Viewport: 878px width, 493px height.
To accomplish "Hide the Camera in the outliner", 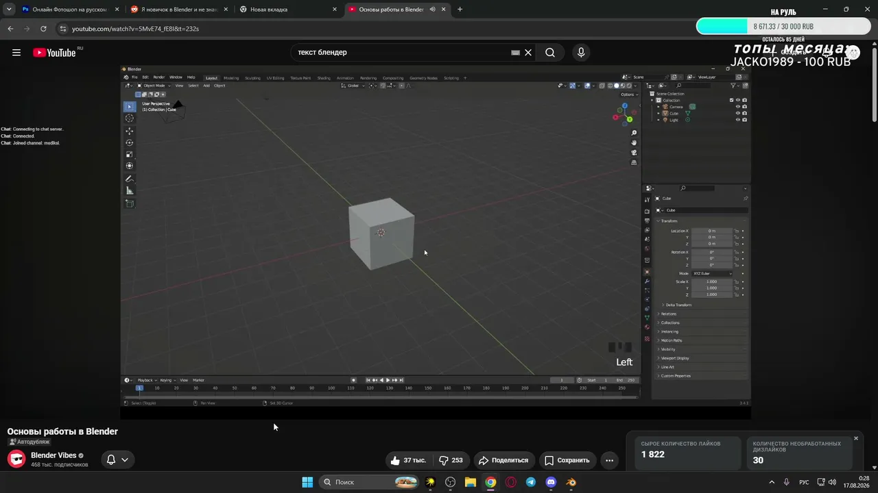I will [738, 107].
